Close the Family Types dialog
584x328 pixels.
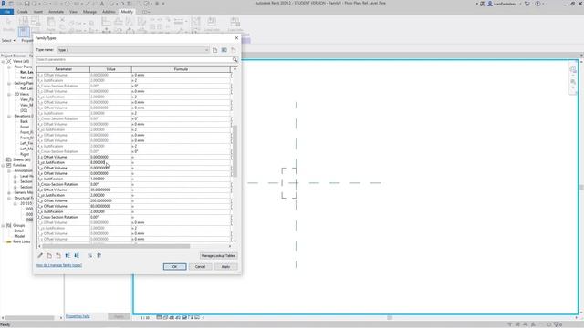(x=236, y=38)
